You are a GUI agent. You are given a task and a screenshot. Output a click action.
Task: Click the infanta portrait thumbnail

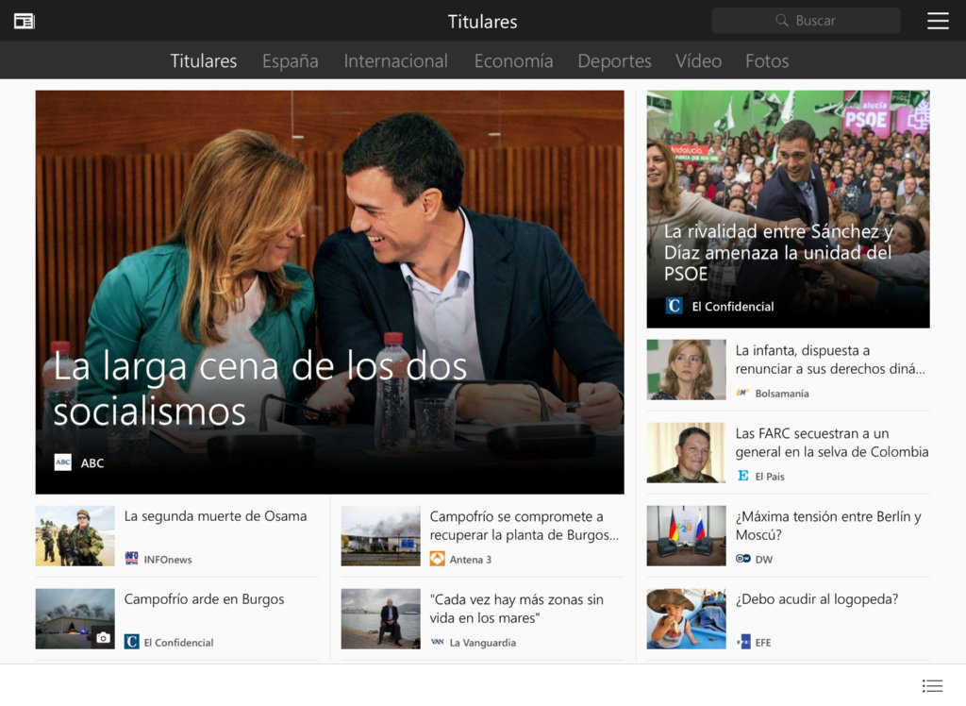point(687,369)
